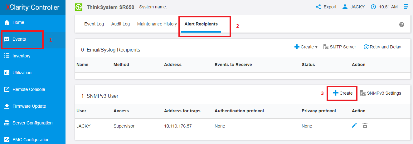
Task: Delete the JACKY SNMPv3 user with trash icon
Action: tap(365, 125)
